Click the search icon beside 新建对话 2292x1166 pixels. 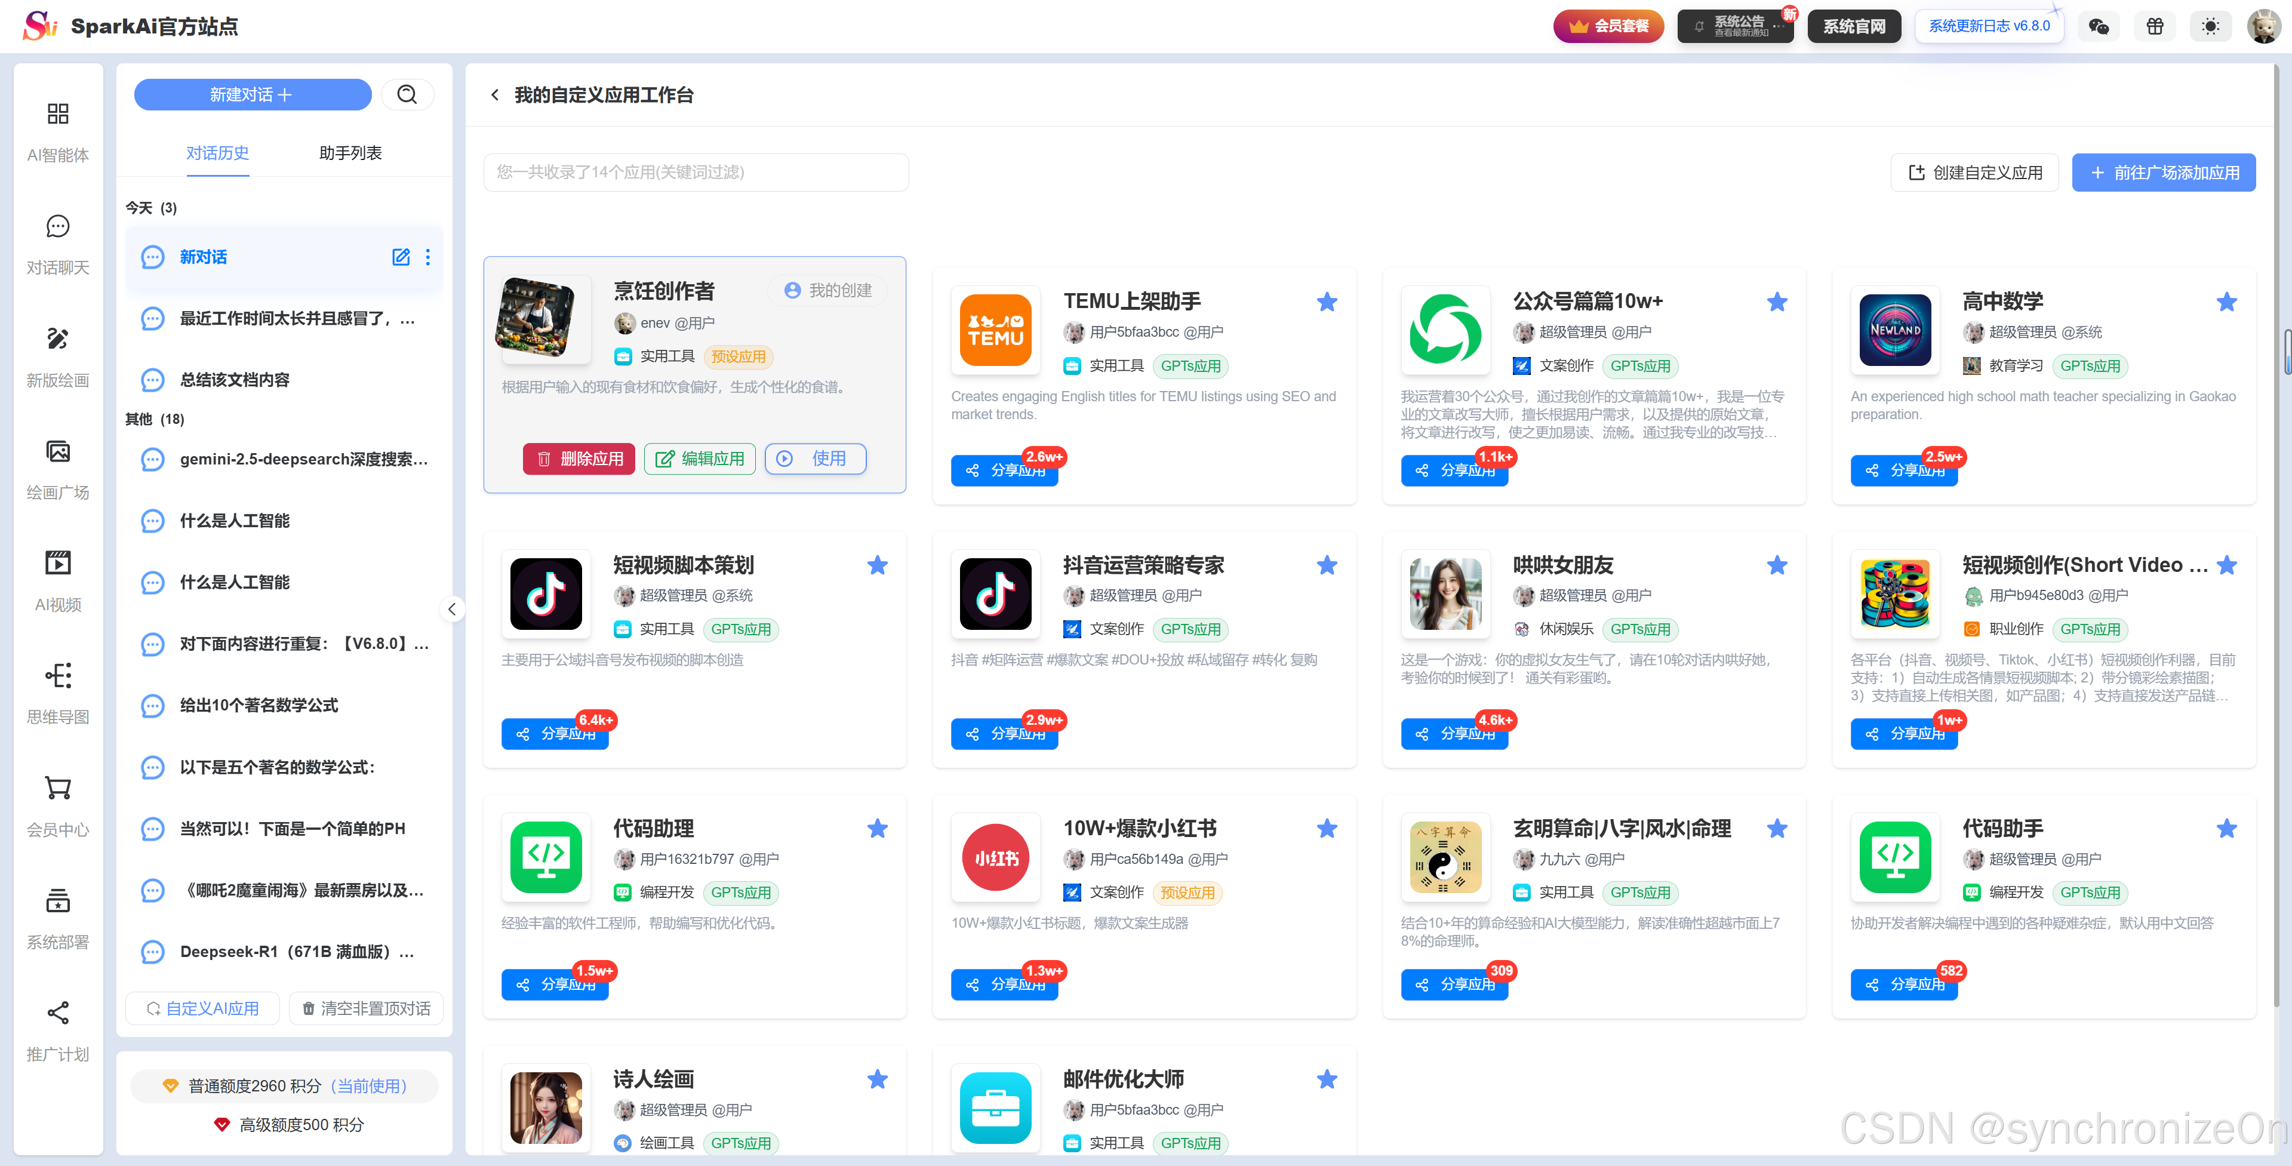pos(407,94)
